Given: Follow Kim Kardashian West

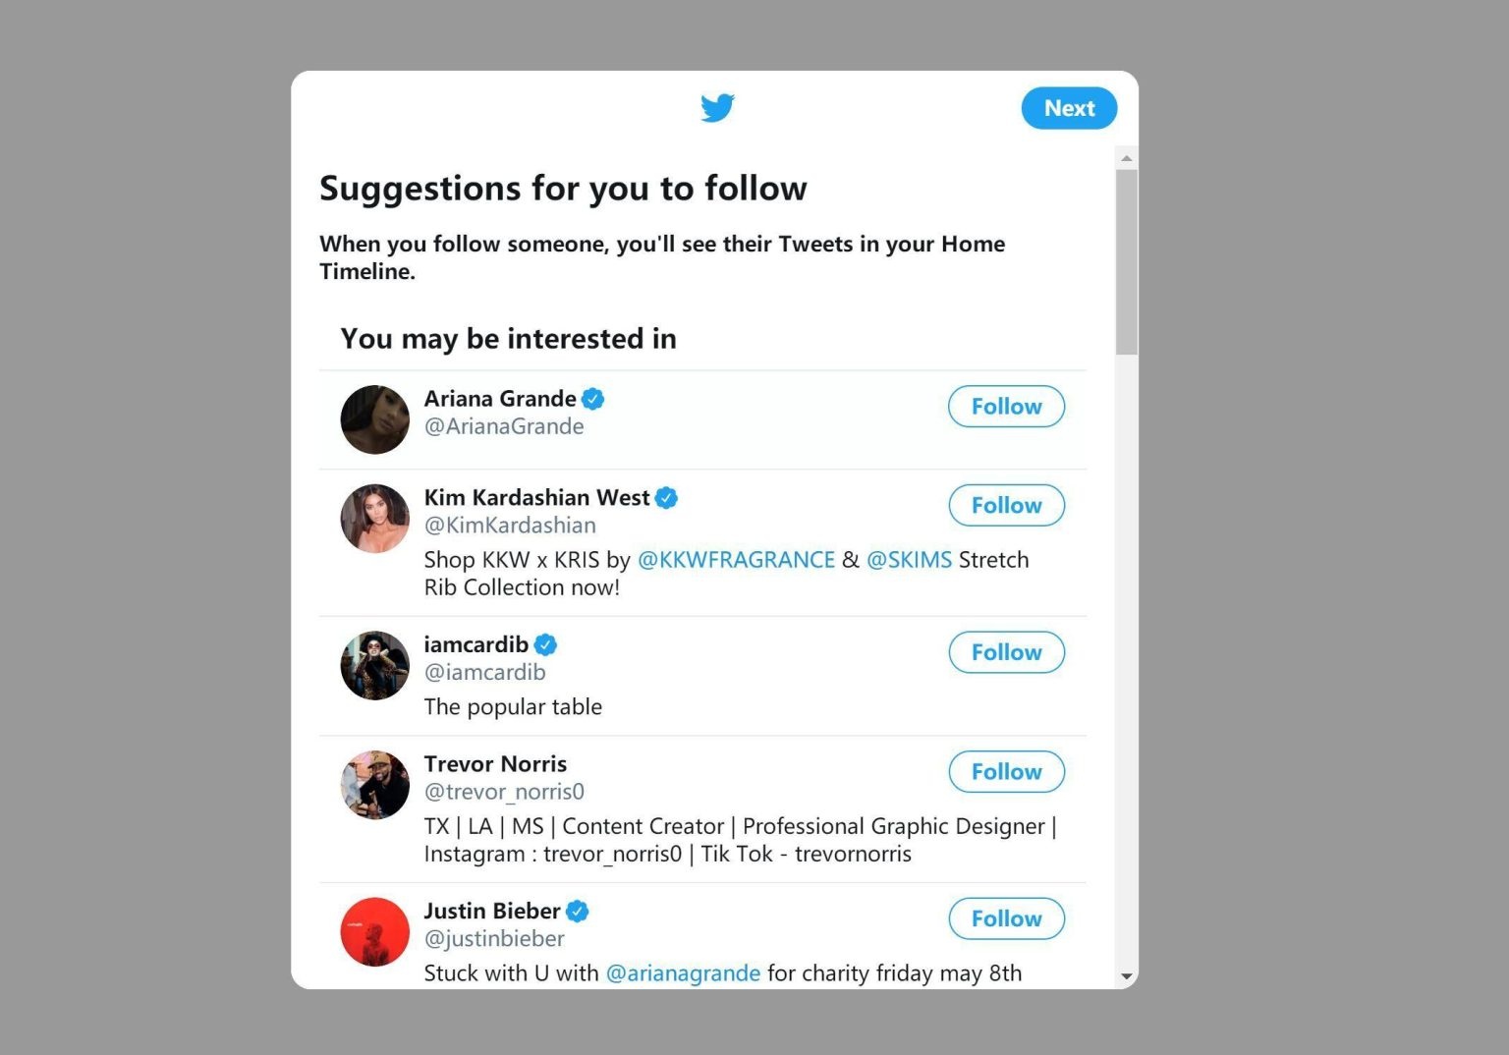Looking at the screenshot, I should tap(1005, 505).
